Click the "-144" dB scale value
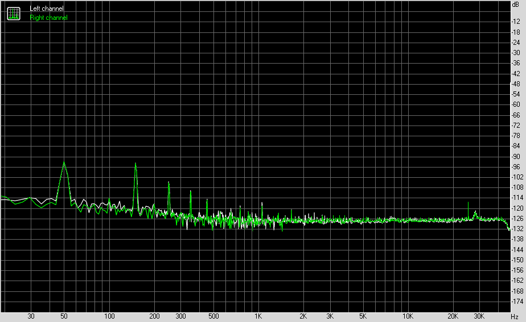526x322 pixels. (x=517, y=250)
